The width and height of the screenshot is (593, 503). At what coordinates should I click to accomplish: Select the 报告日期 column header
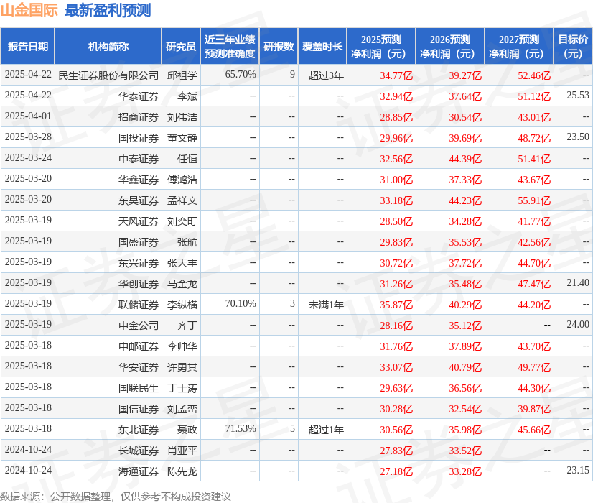coord(28,47)
